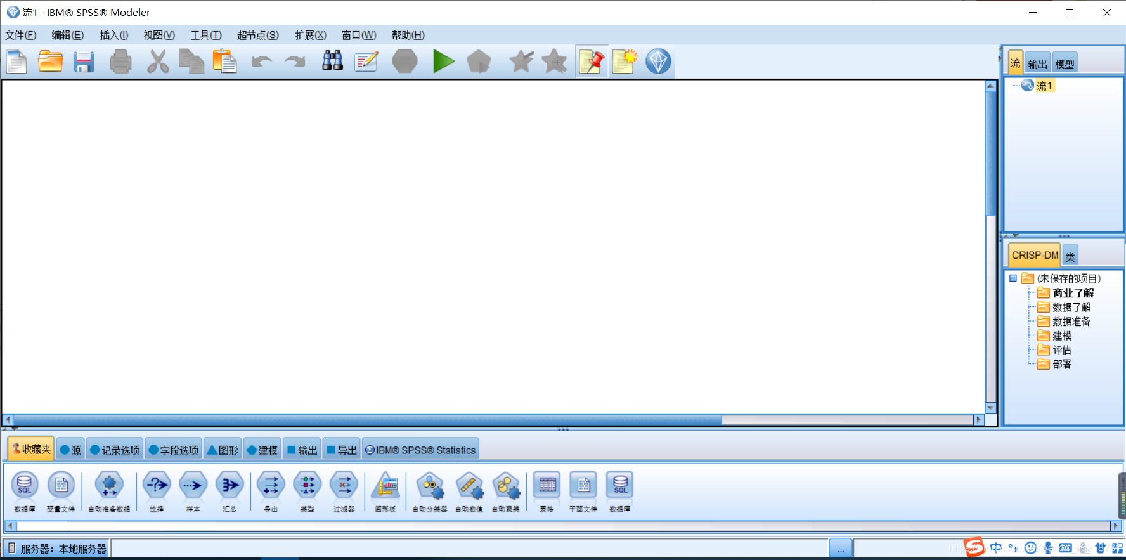Image resolution: width=1126 pixels, height=560 pixels.
Task: Run the stream with the green play button
Action: (x=444, y=62)
